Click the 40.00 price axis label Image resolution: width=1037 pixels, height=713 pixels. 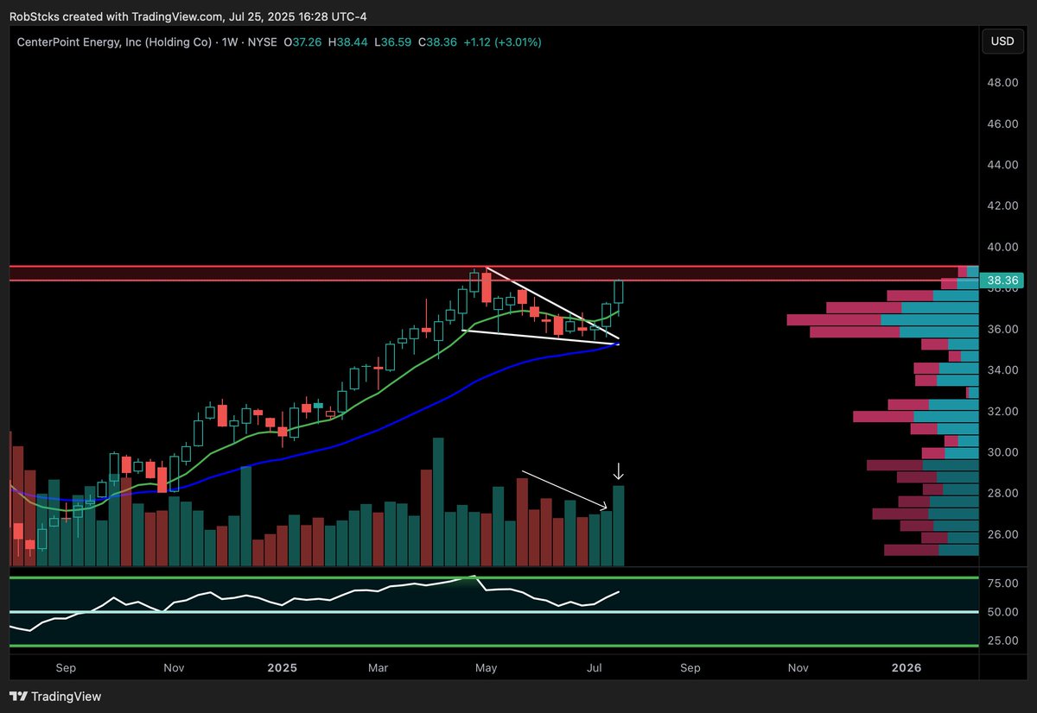point(1002,247)
